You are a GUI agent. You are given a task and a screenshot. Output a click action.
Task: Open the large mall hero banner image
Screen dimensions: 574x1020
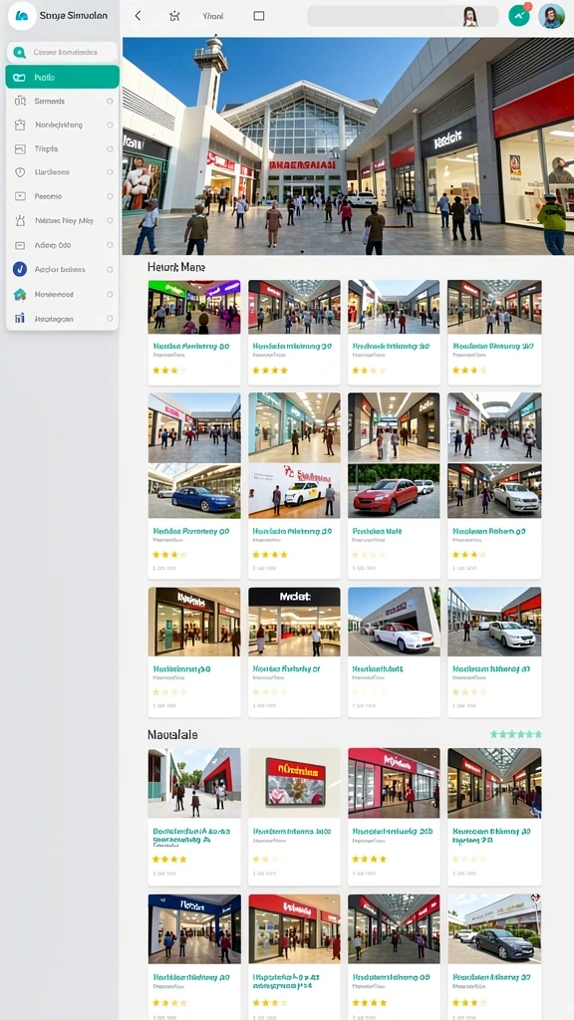coord(348,145)
